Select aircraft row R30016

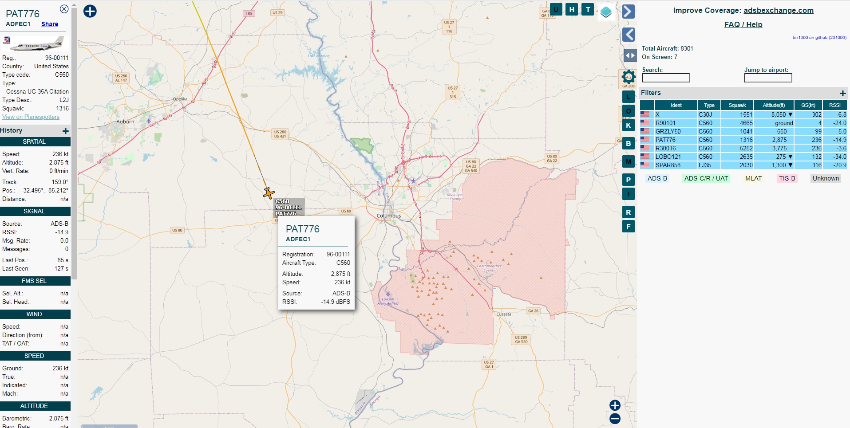743,148
